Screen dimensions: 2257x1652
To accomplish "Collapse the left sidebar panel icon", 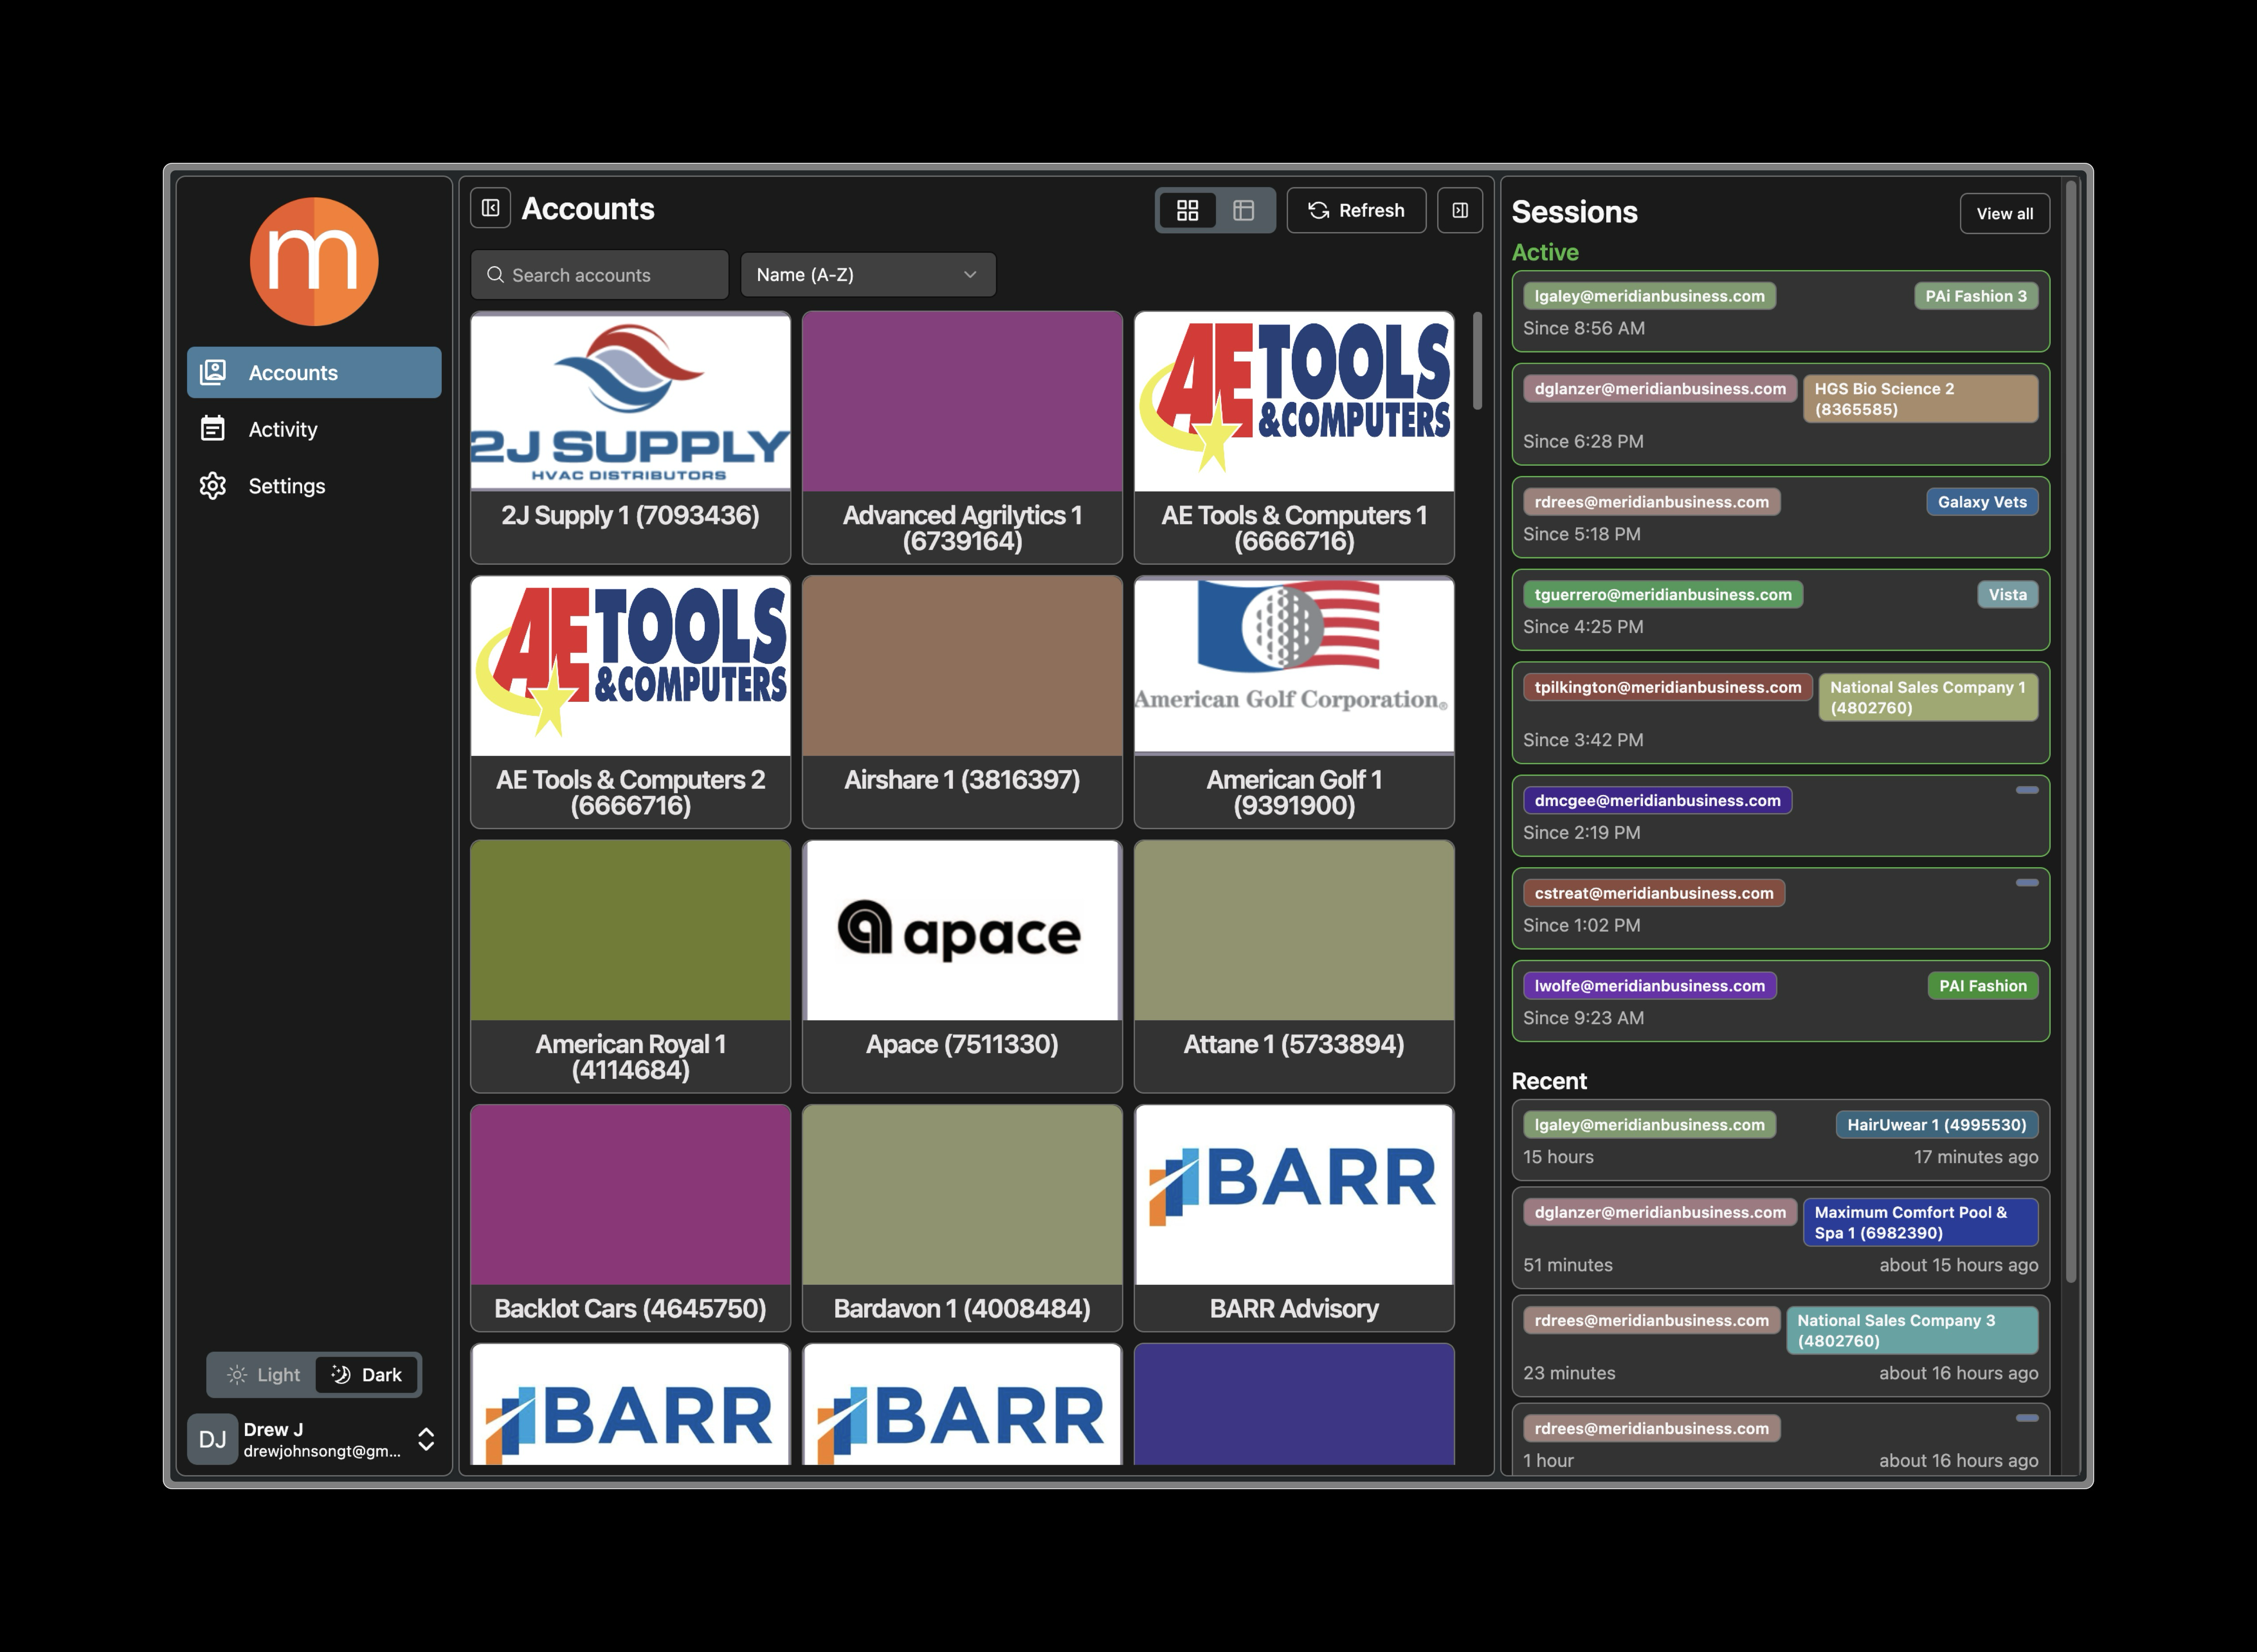I will point(490,208).
